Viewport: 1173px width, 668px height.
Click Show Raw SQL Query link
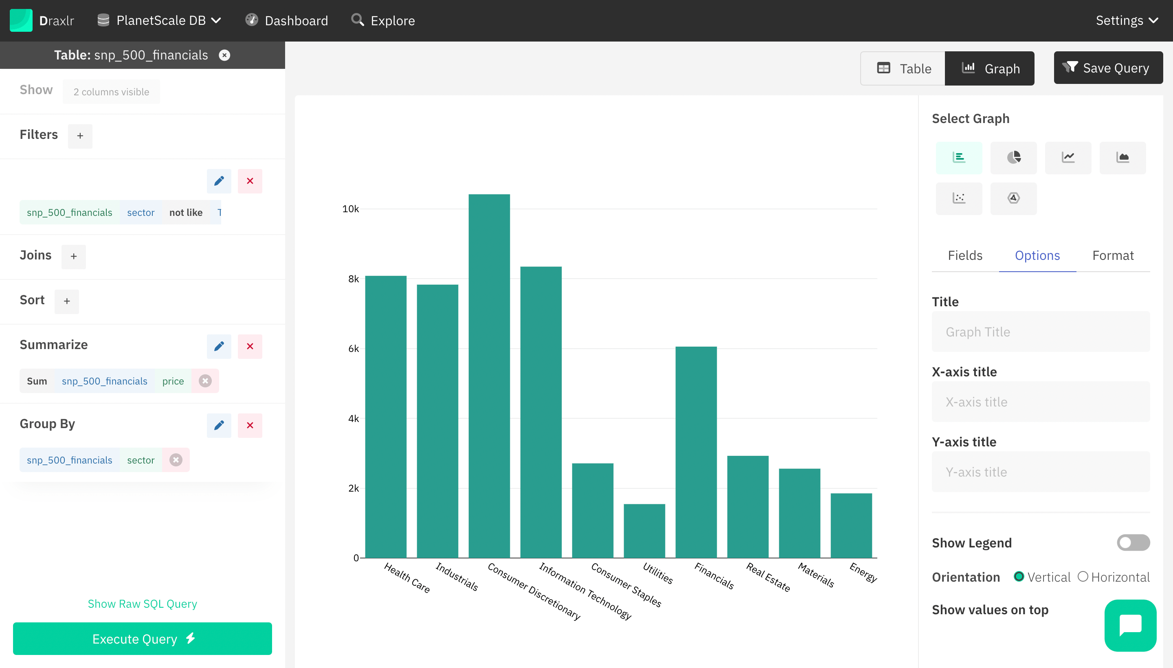[143, 604]
